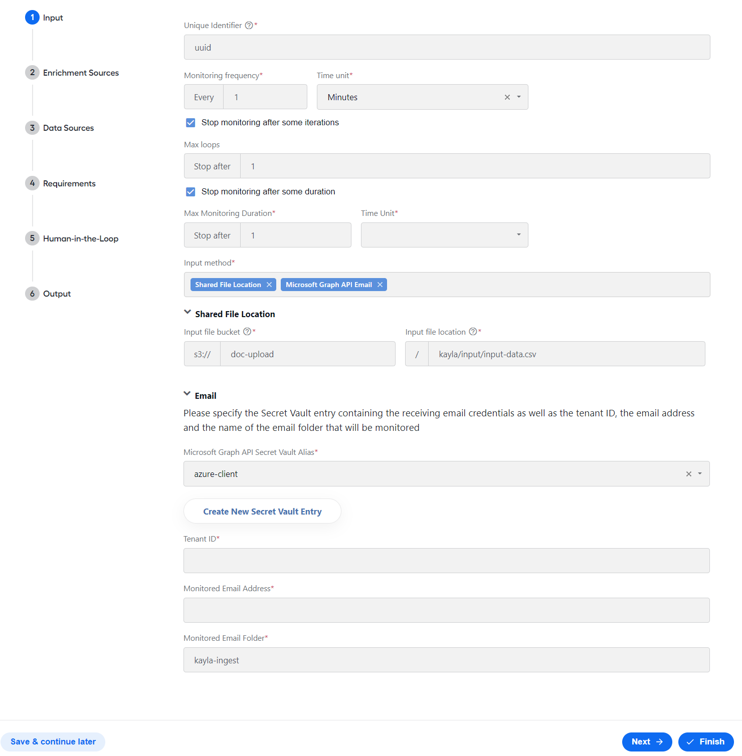742x756 pixels.
Task: Open the empty Time Unit dropdown
Action: (x=445, y=235)
